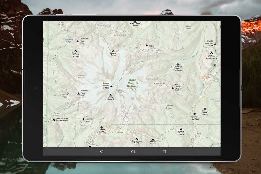Tap the blue scenic route shield icon
This screenshot has width=261, height=174.
click(x=215, y=65)
